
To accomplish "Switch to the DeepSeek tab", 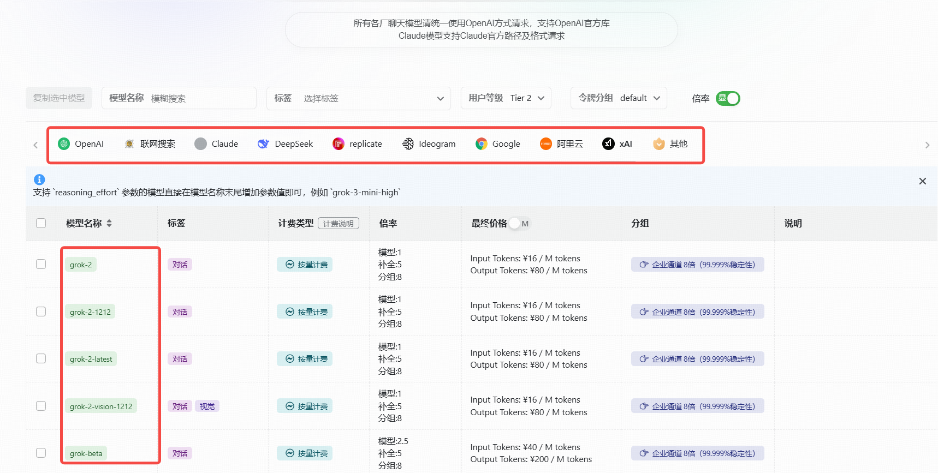I will tap(285, 144).
